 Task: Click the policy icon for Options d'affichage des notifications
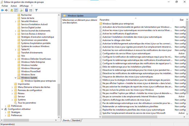pyautogui.click(x=101, y=100)
